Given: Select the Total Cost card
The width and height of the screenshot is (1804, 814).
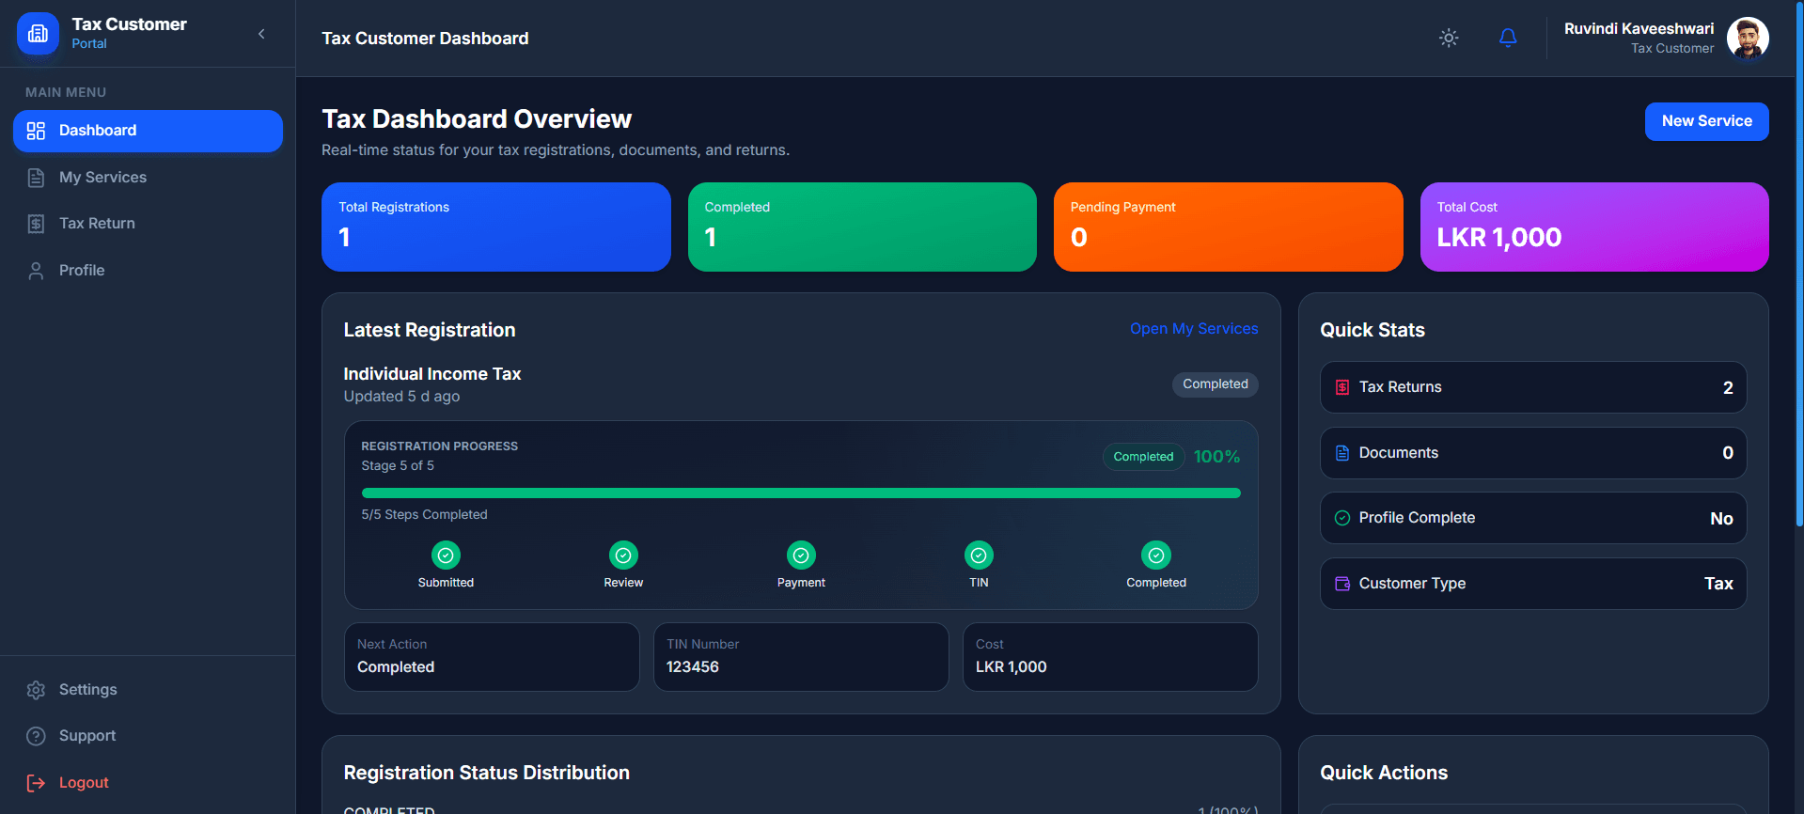Looking at the screenshot, I should pos(1594,227).
